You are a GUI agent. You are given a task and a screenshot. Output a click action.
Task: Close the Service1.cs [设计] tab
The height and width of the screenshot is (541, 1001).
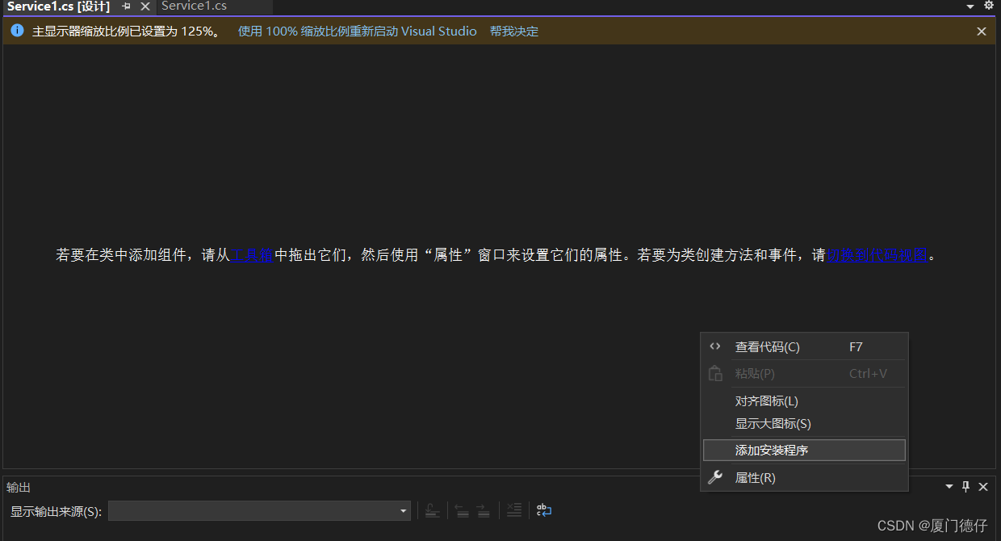(145, 6)
